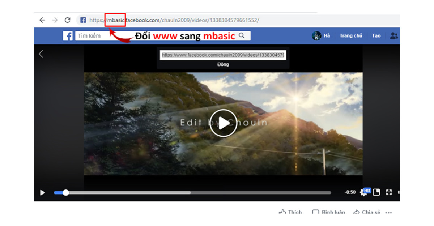434x226 pixels.
Task: Click the Facebook favicon in the address bar
Action: pos(83,20)
